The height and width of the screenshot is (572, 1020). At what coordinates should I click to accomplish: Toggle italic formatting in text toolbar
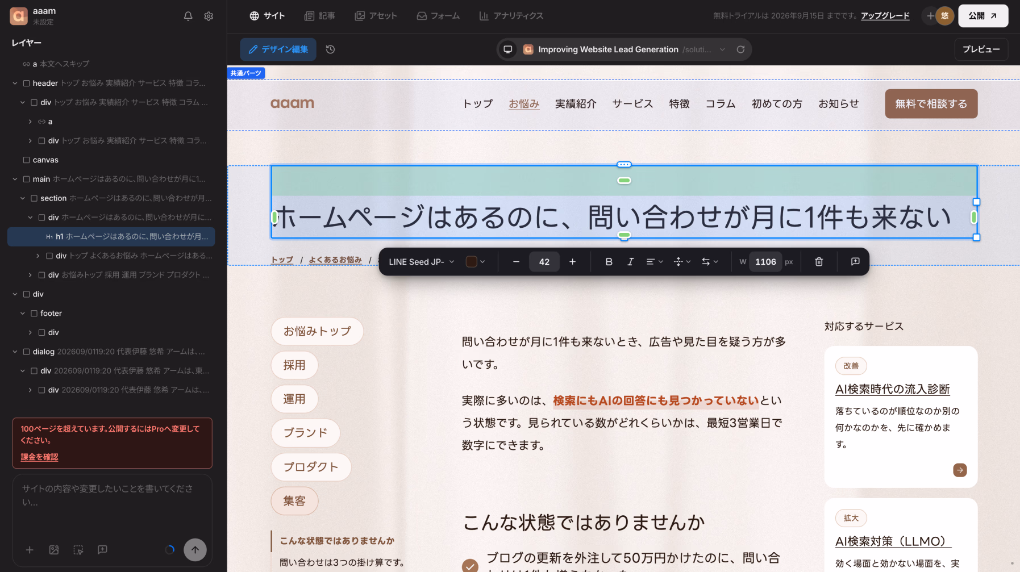pyautogui.click(x=630, y=262)
